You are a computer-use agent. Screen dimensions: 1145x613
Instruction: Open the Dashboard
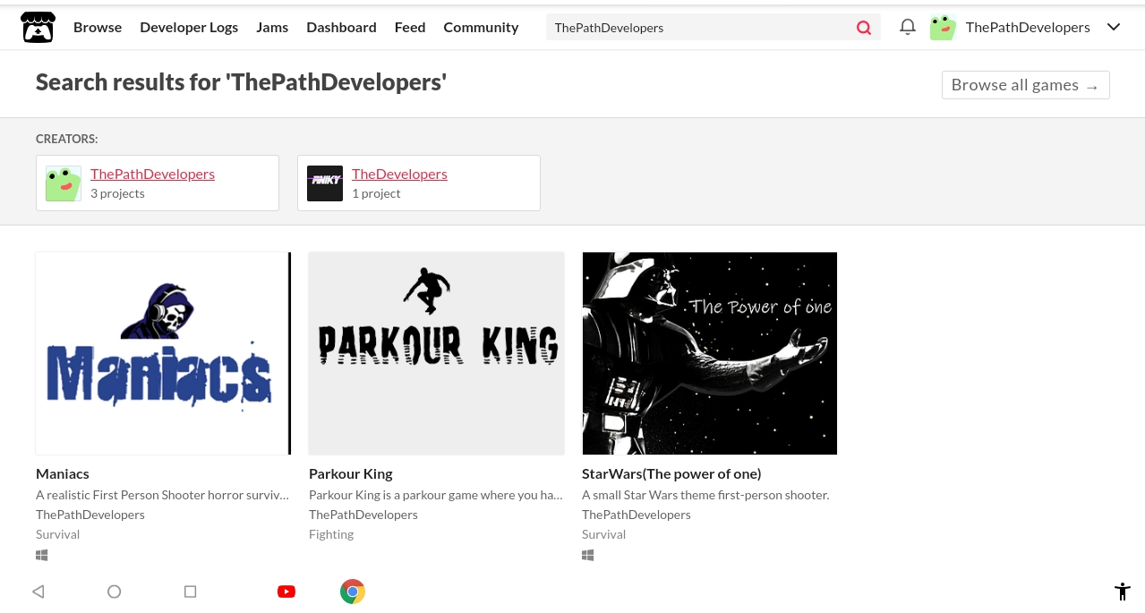[341, 27]
